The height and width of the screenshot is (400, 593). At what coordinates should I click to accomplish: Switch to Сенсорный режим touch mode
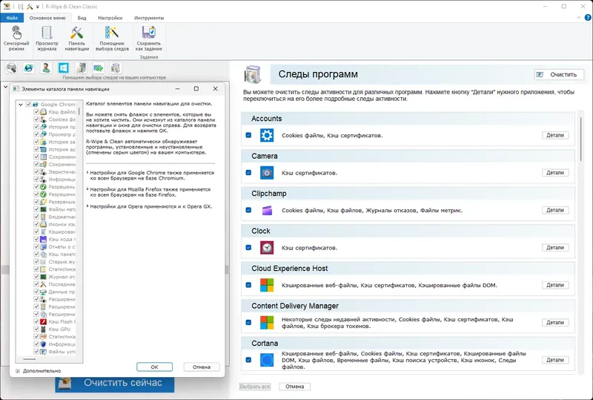tap(16, 38)
